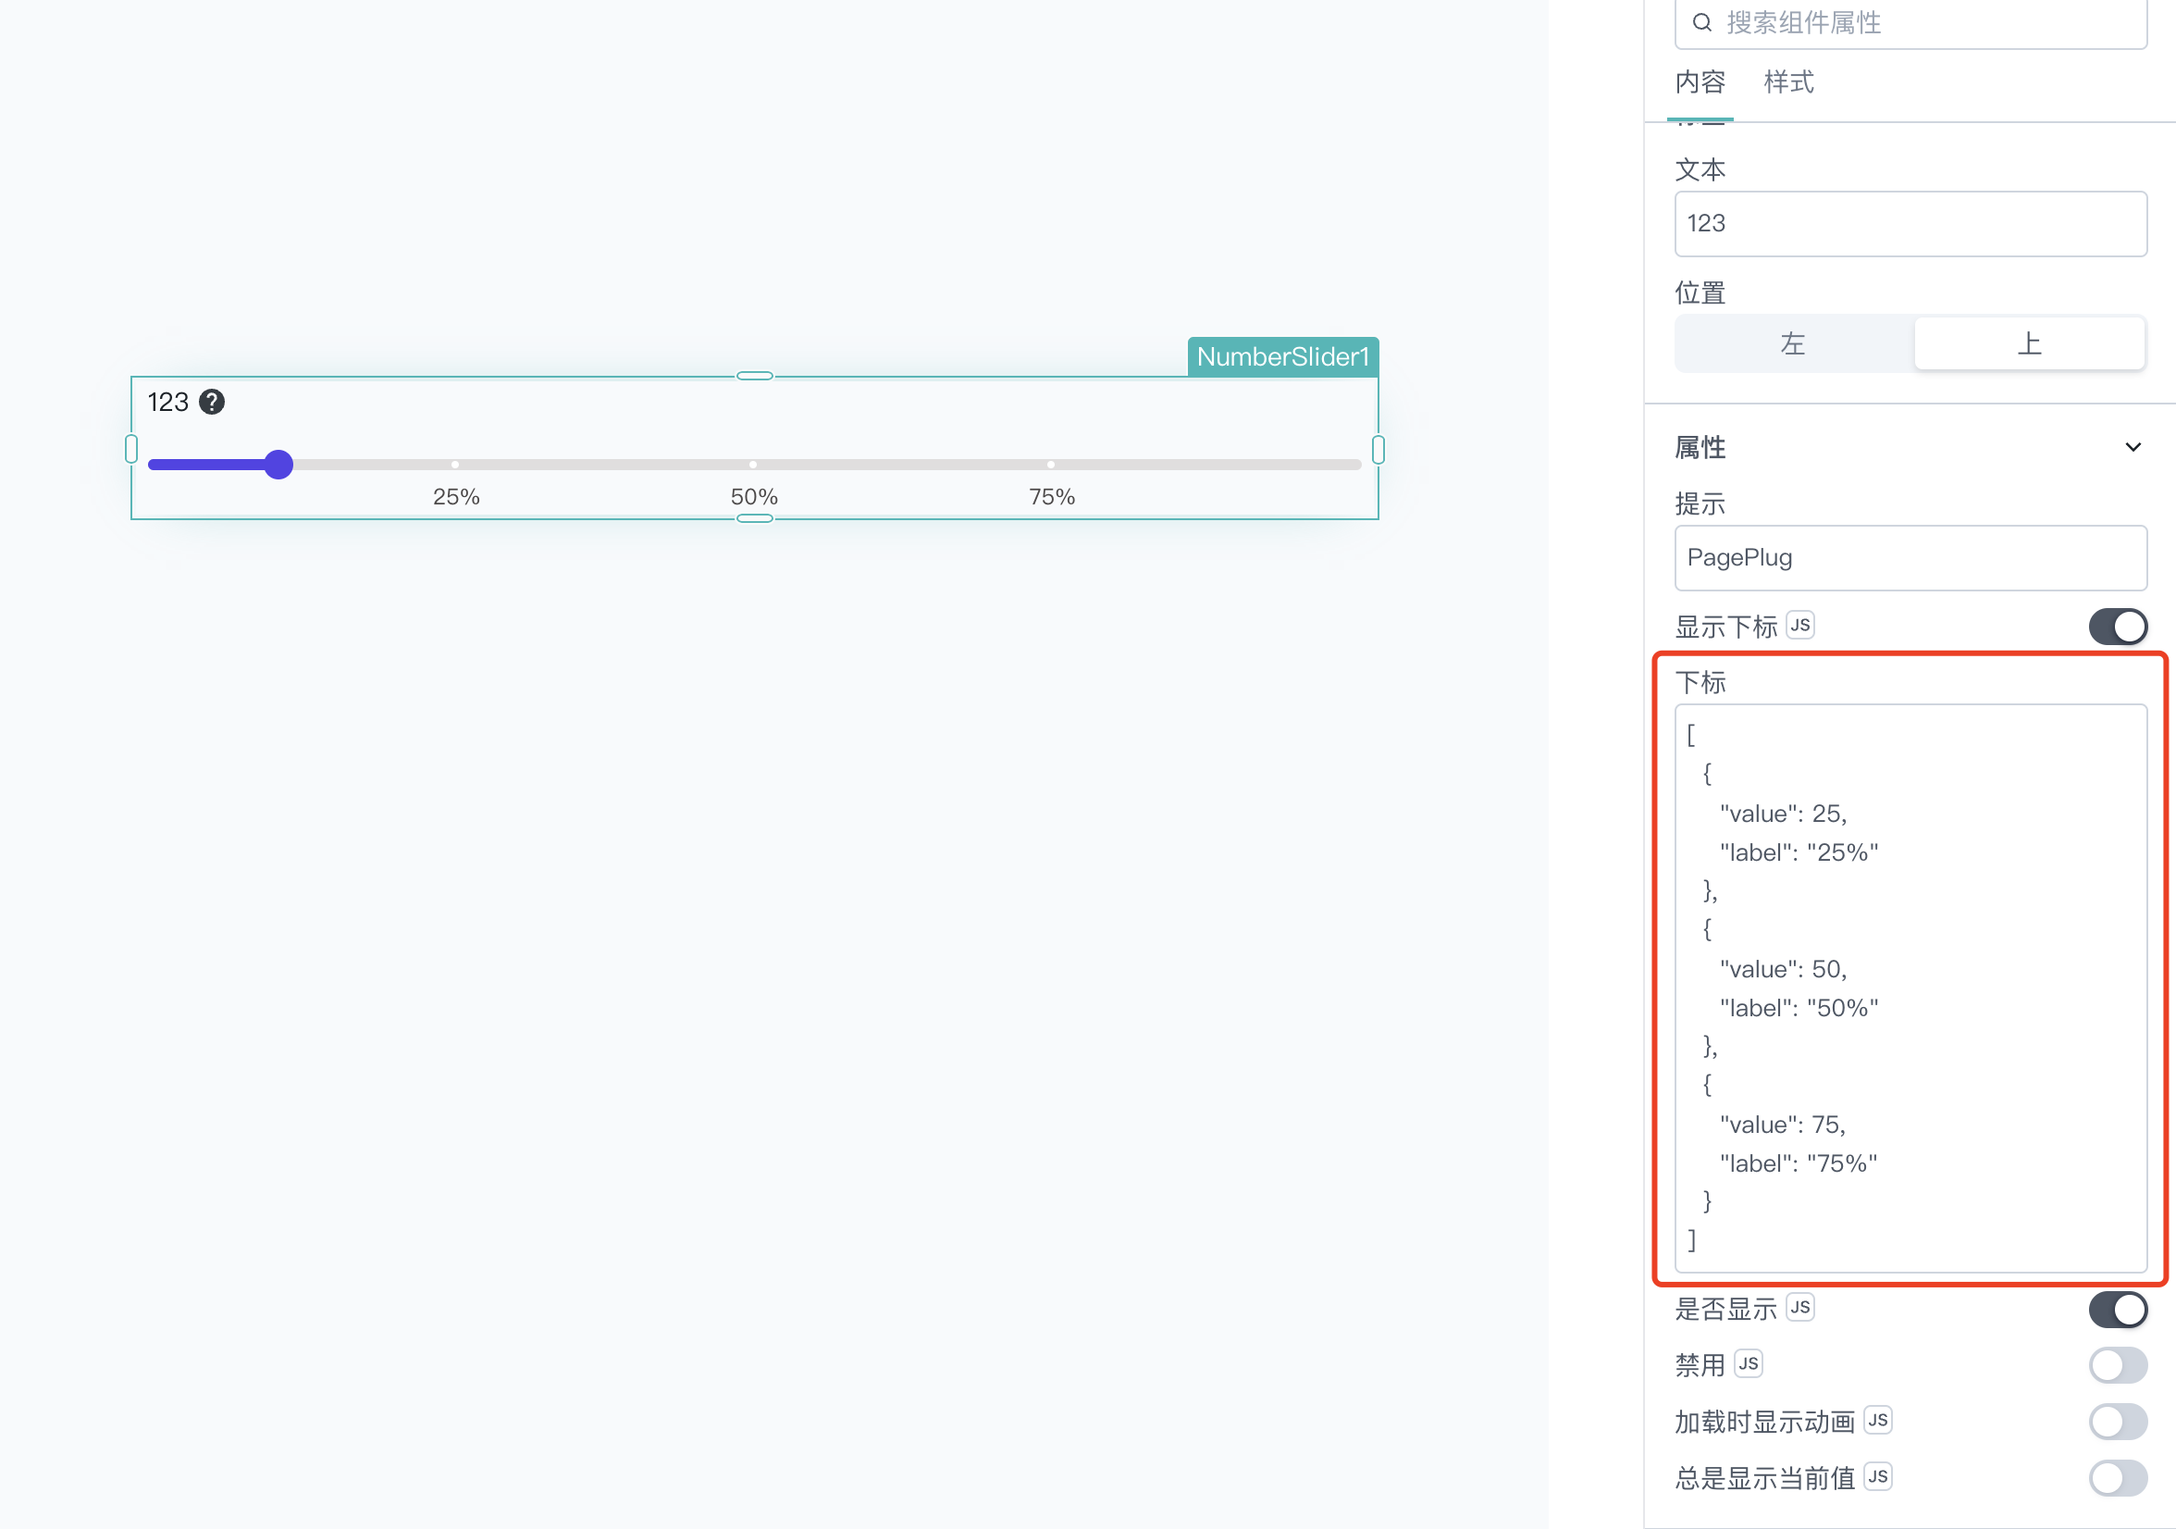Select 上 label position

[2029, 343]
